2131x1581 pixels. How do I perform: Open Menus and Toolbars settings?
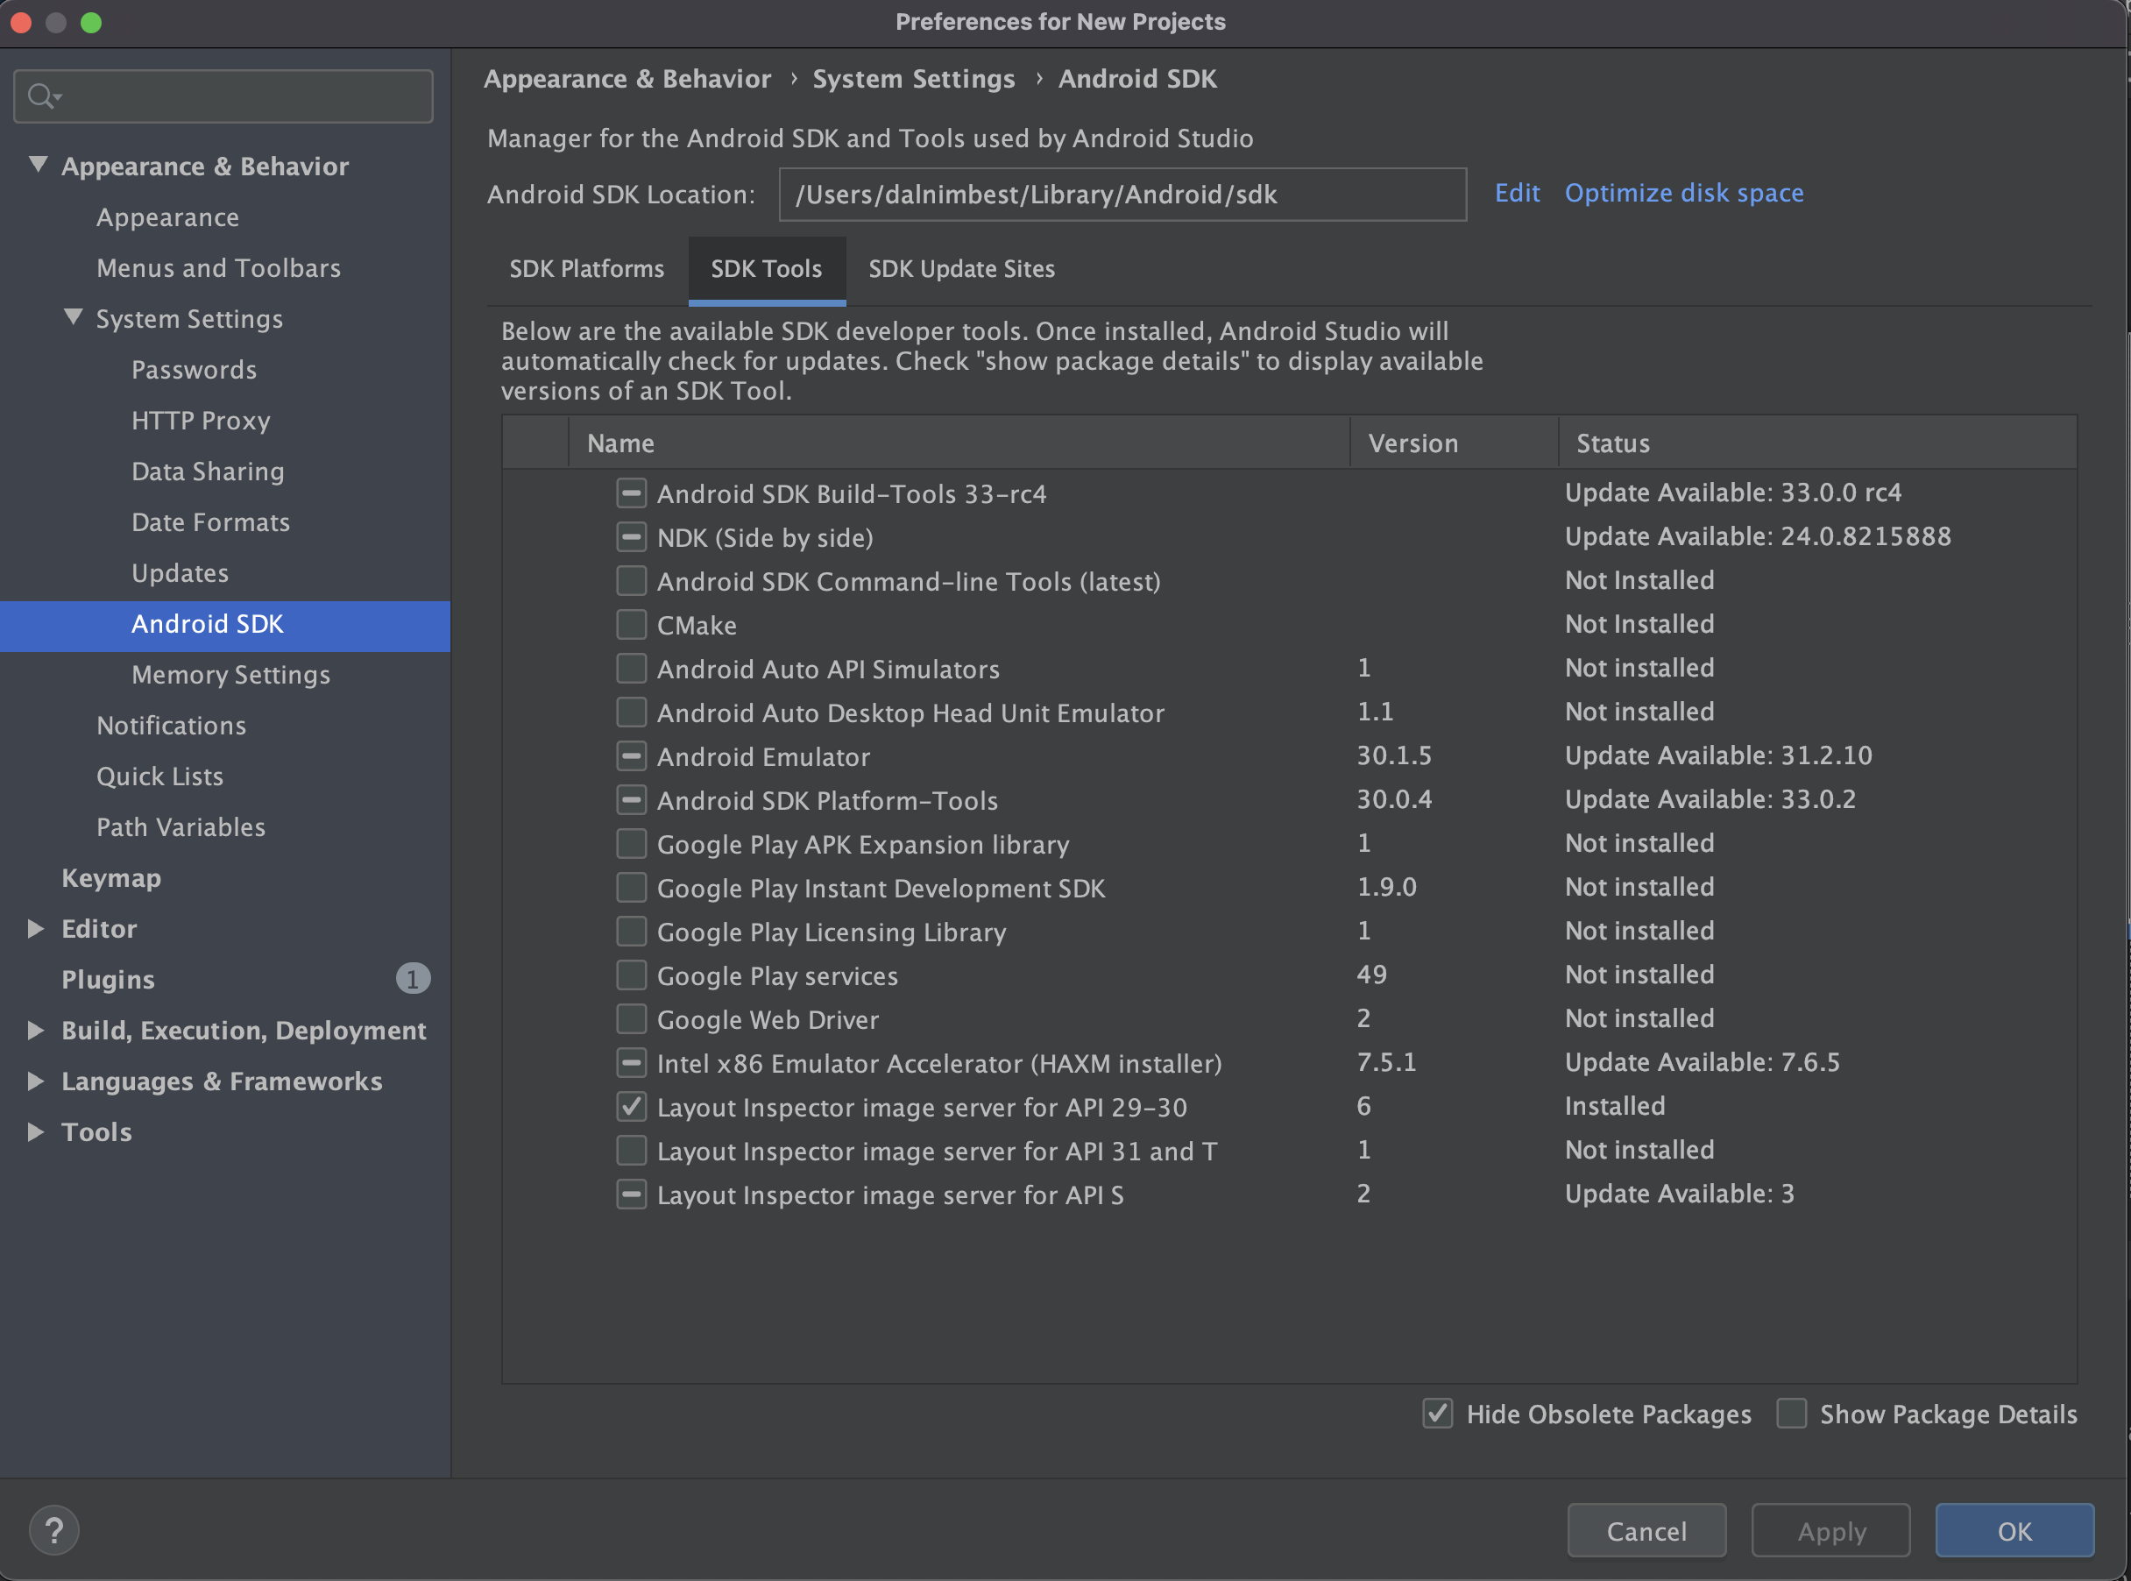tap(218, 268)
